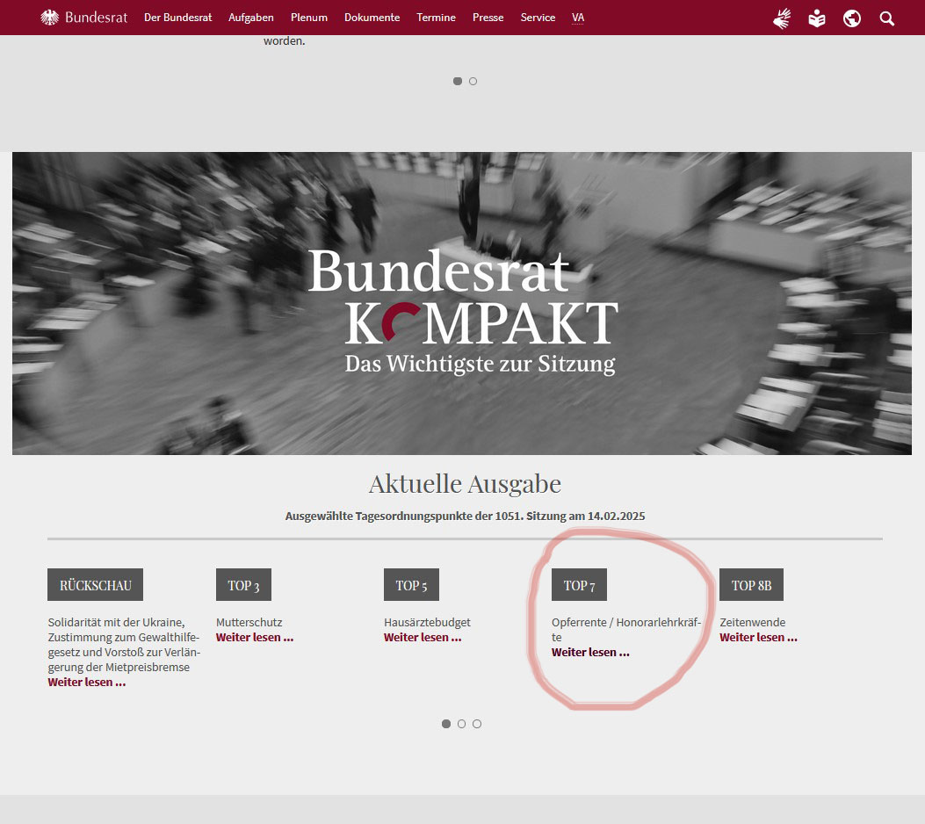Open Weiter lesen under Hausärztebudget

coord(423,638)
